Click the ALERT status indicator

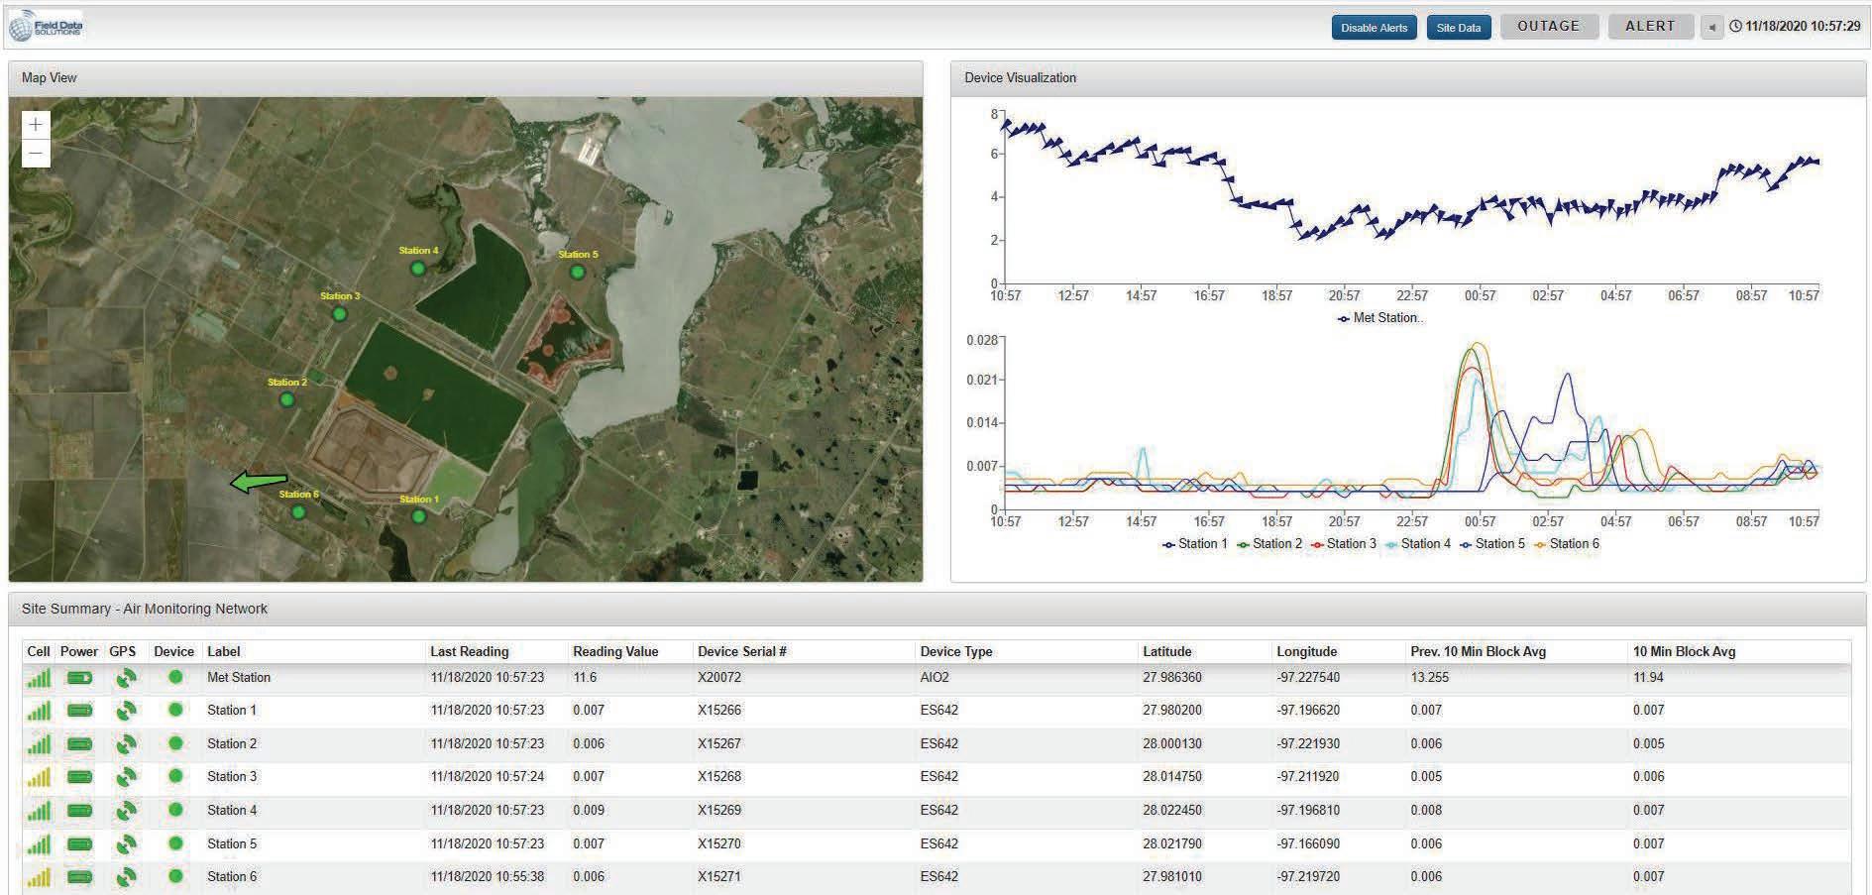tap(1649, 26)
